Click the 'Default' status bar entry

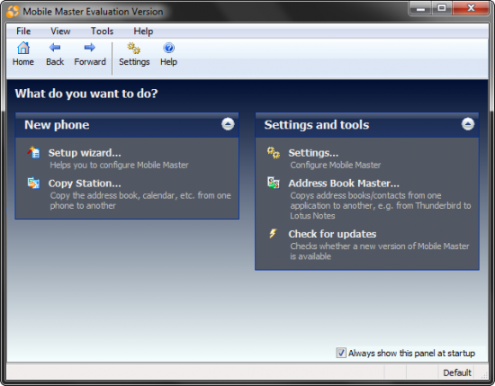click(x=457, y=373)
